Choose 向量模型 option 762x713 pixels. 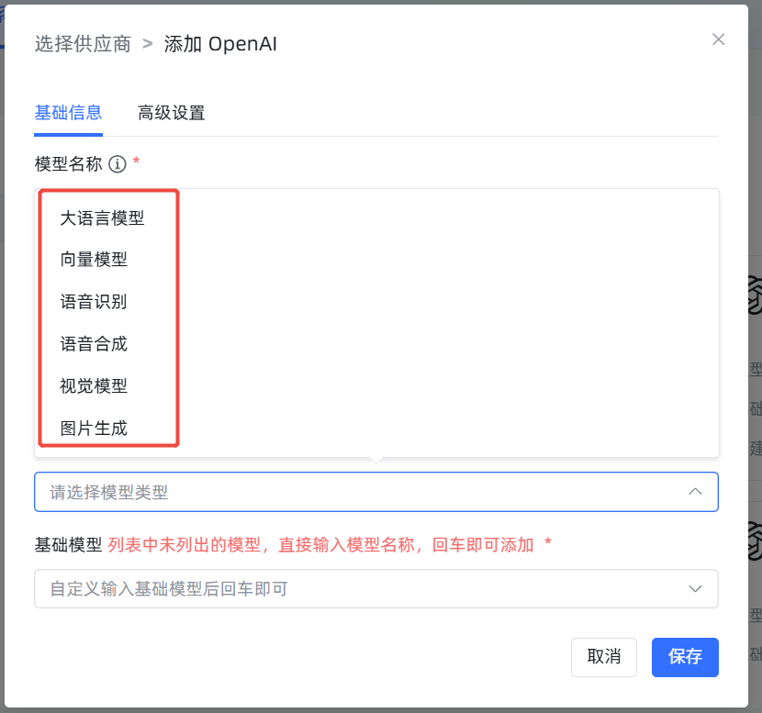[94, 260]
